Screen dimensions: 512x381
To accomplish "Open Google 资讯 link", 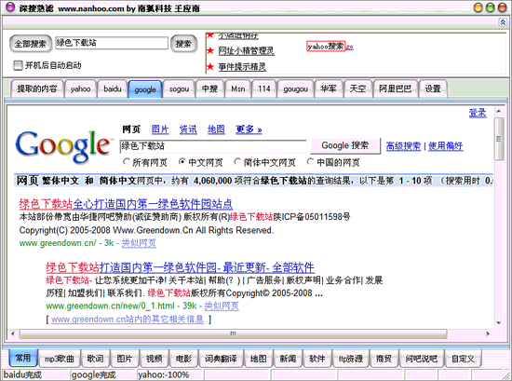I will pyautogui.click(x=188, y=129).
